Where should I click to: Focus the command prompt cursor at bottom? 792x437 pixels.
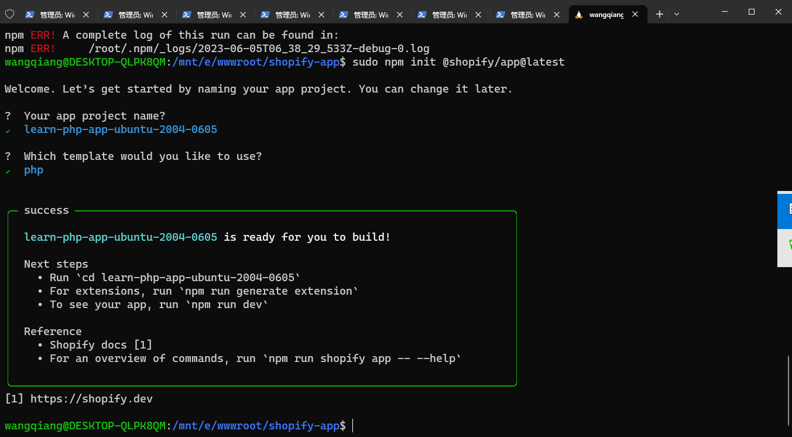tap(353, 426)
